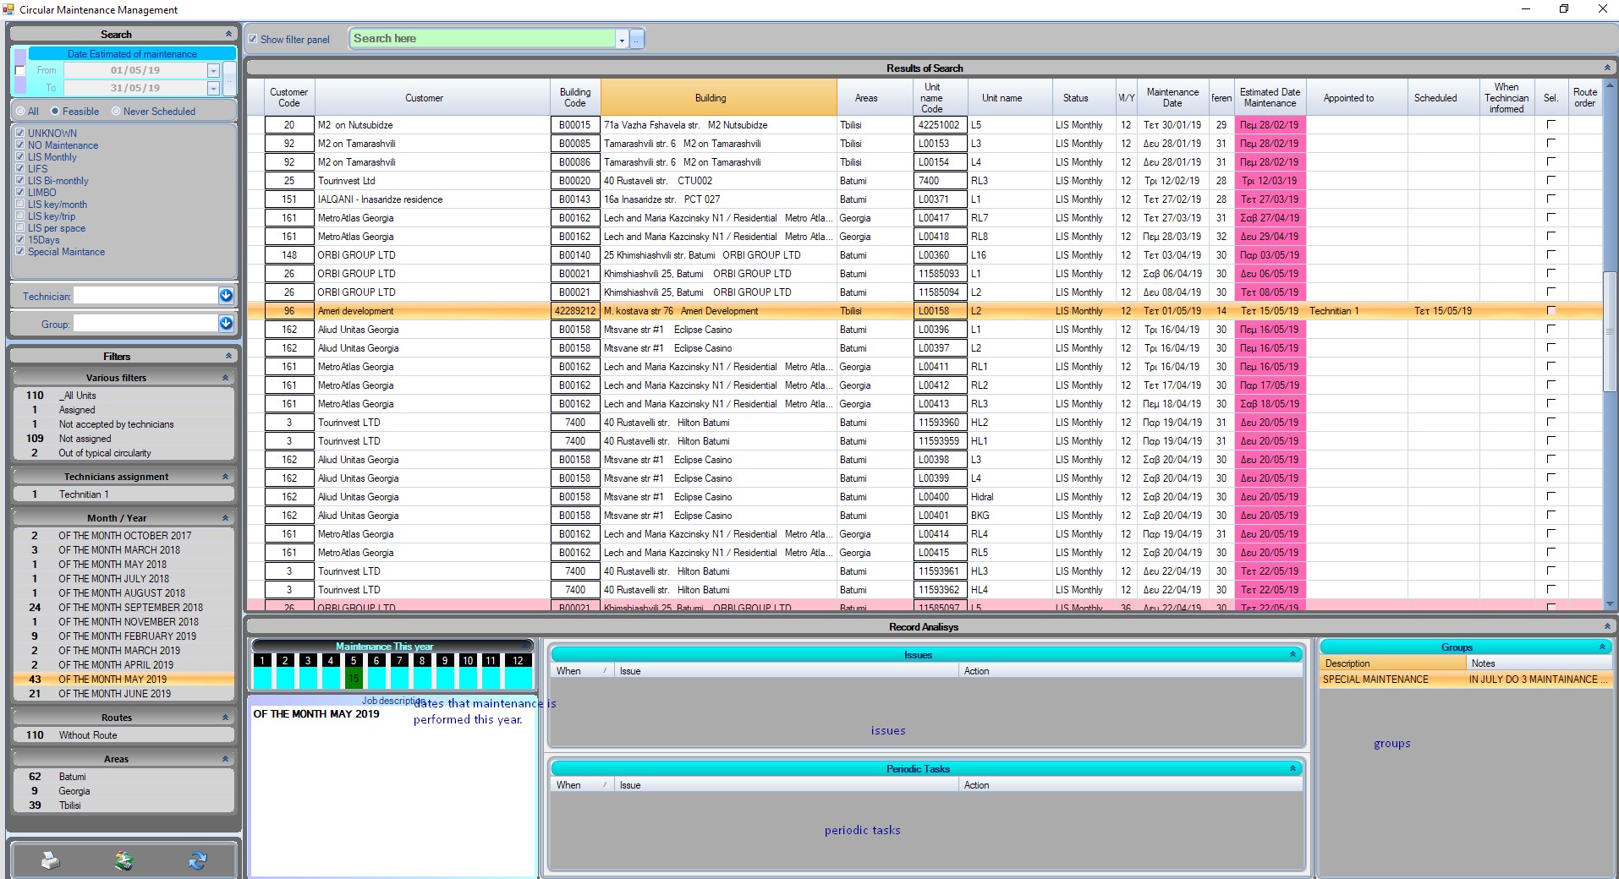Select the Never Scheduled radio button
The image size is (1619, 879).
(116, 112)
